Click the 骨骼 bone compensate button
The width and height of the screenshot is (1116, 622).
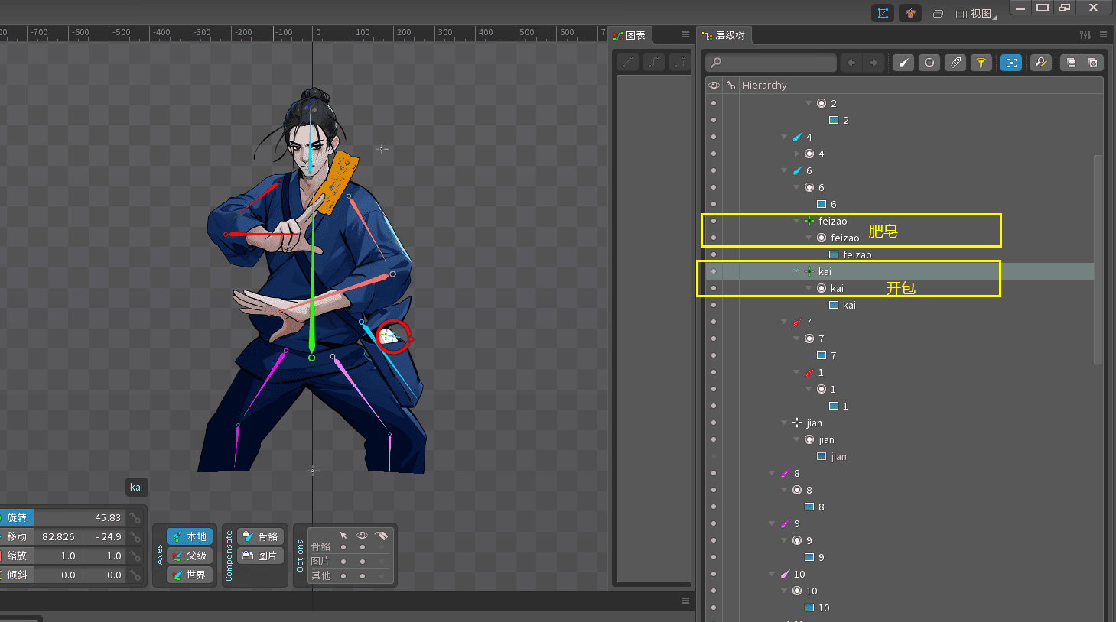coord(260,536)
